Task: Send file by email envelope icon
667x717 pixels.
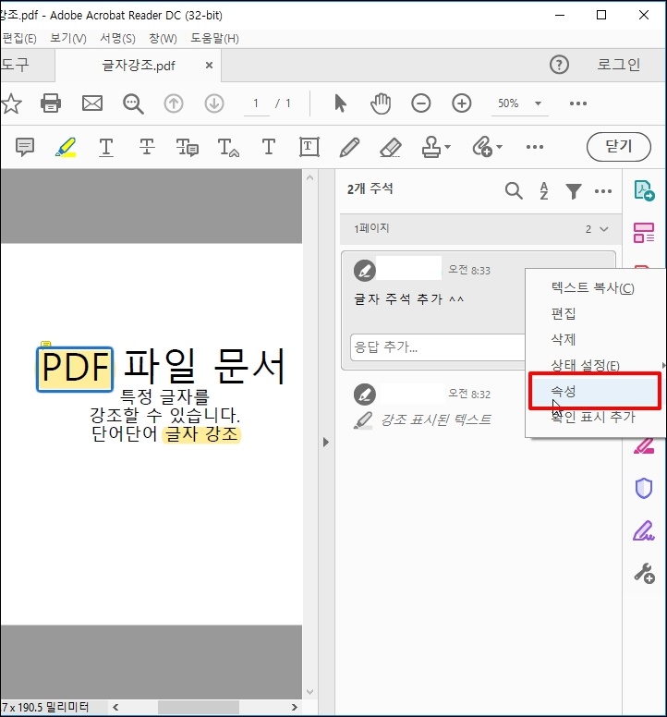Action: (x=91, y=103)
